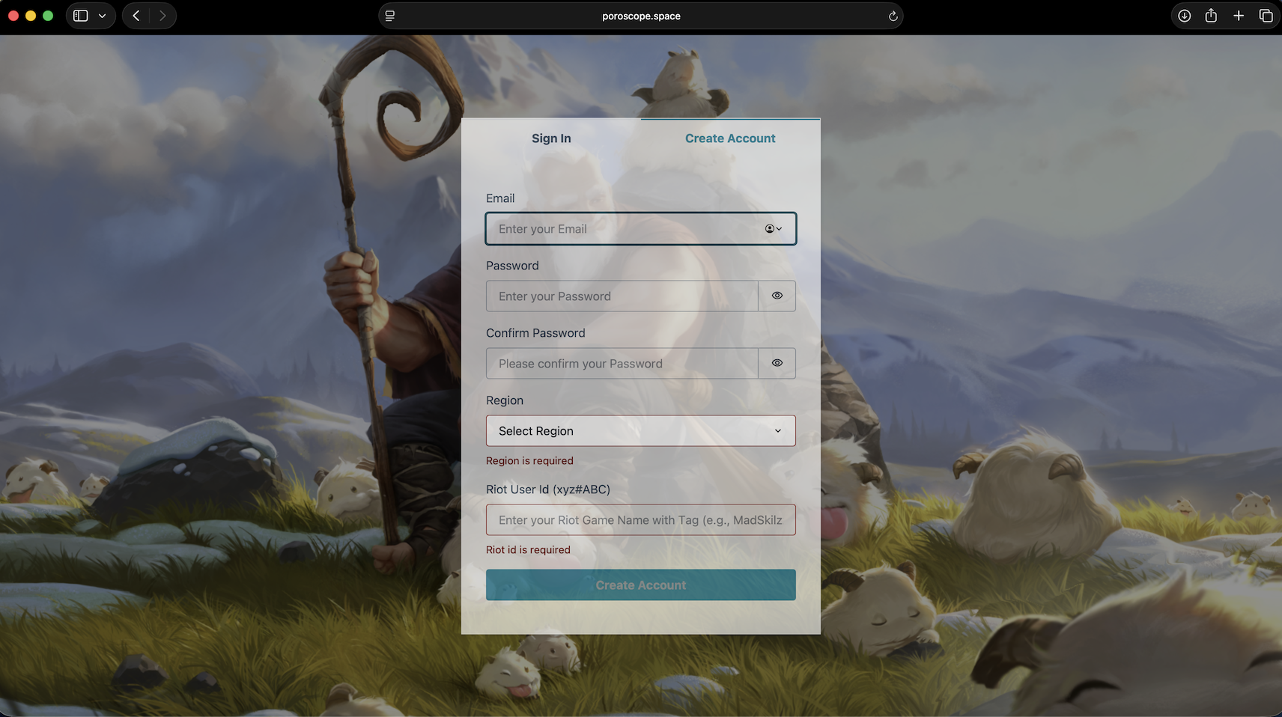Click the Email label
The image size is (1282, 717).
(x=500, y=198)
